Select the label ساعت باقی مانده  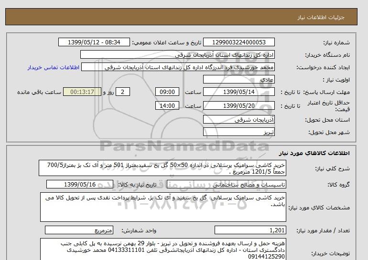[39, 92]
